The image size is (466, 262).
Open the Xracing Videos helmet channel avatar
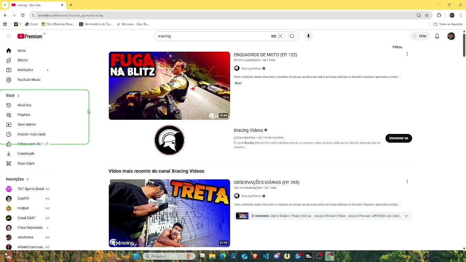(169, 140)
